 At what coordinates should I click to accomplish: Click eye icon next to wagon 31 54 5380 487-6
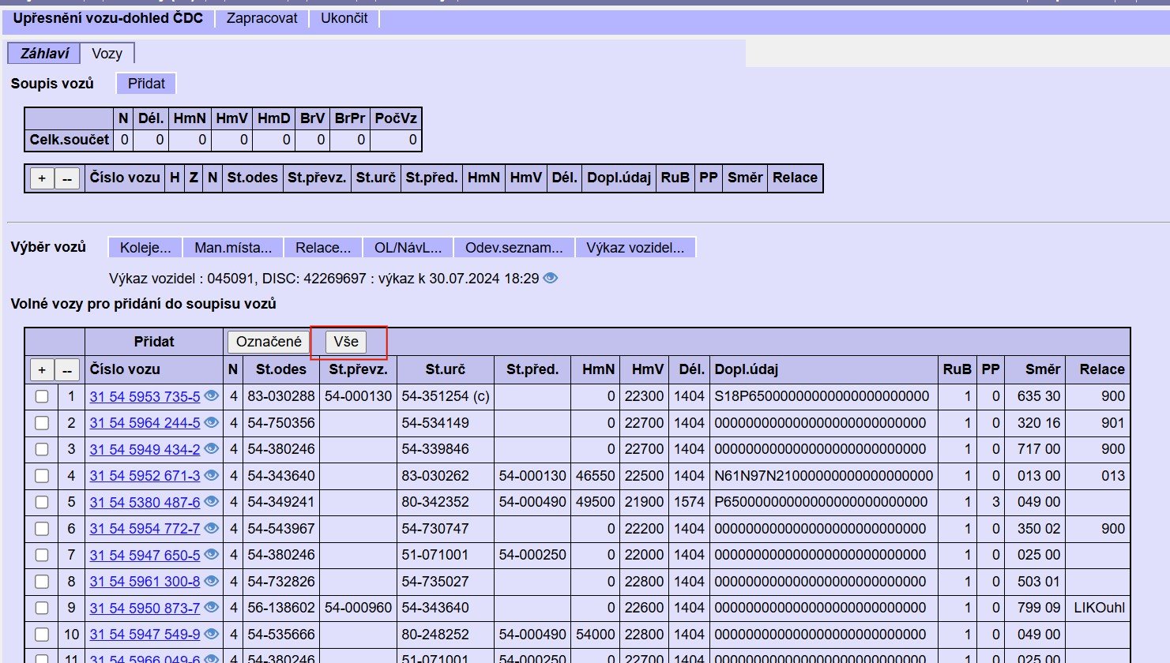click(211, 502)
